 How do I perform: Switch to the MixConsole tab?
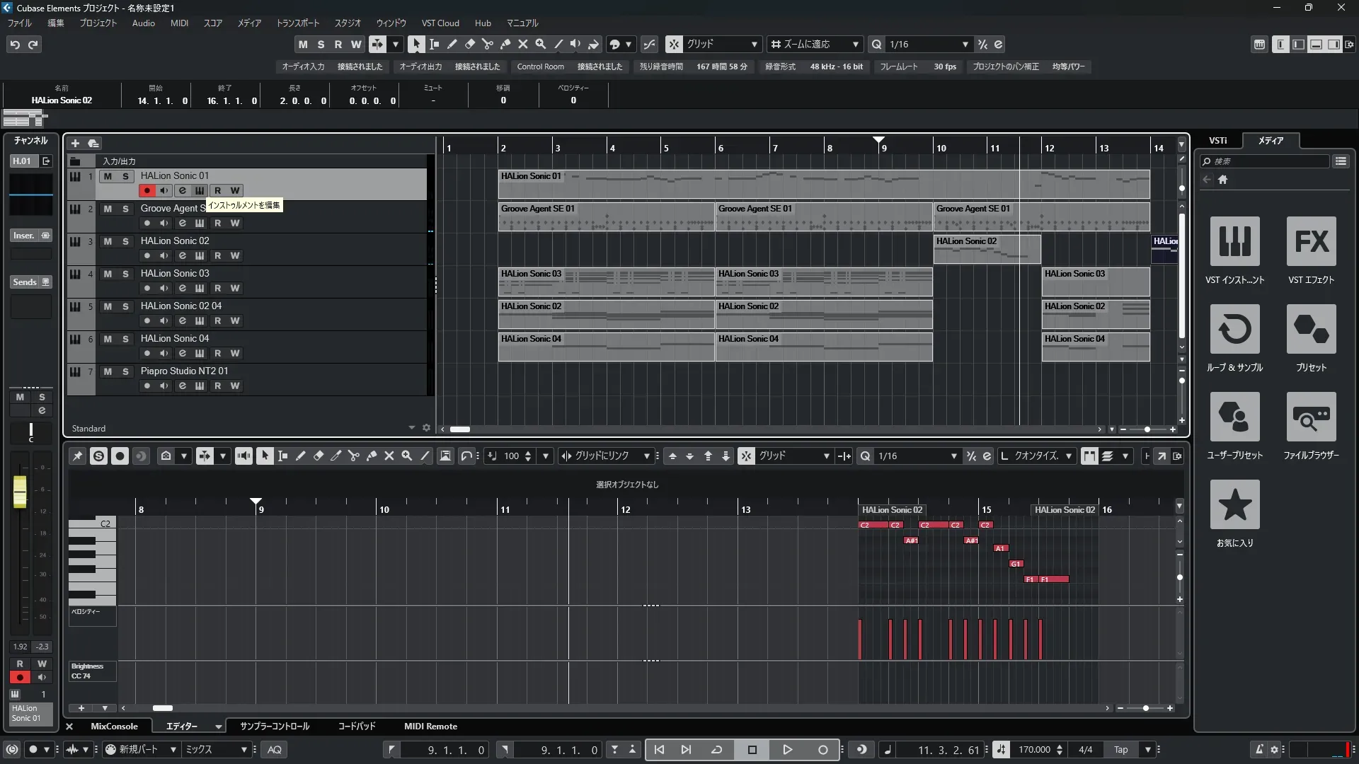(114, 727)
